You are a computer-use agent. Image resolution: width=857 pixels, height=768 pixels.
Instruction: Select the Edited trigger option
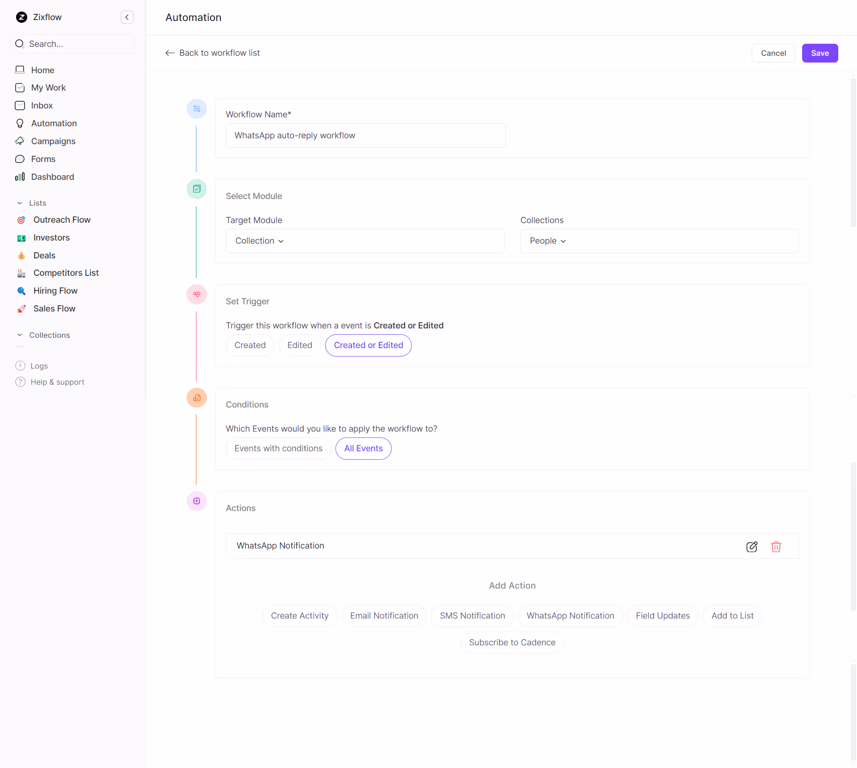click(x=299, y=345)
